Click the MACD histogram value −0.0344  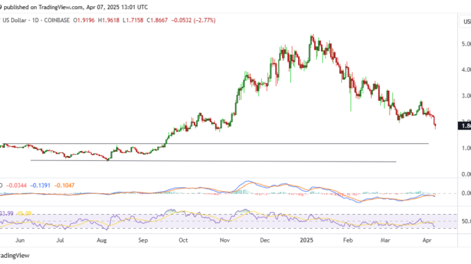pos(16,186)
